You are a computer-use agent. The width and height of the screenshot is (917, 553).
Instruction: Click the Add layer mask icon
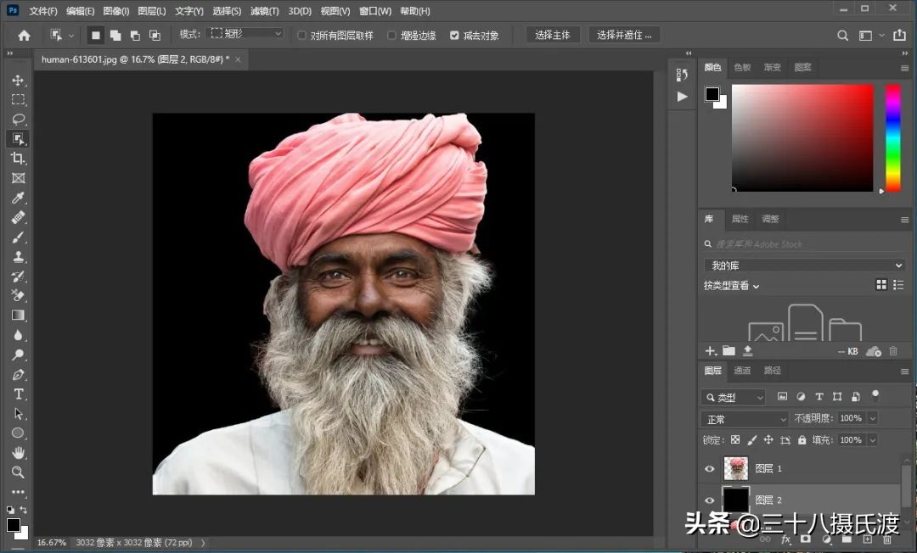(806, 539)
